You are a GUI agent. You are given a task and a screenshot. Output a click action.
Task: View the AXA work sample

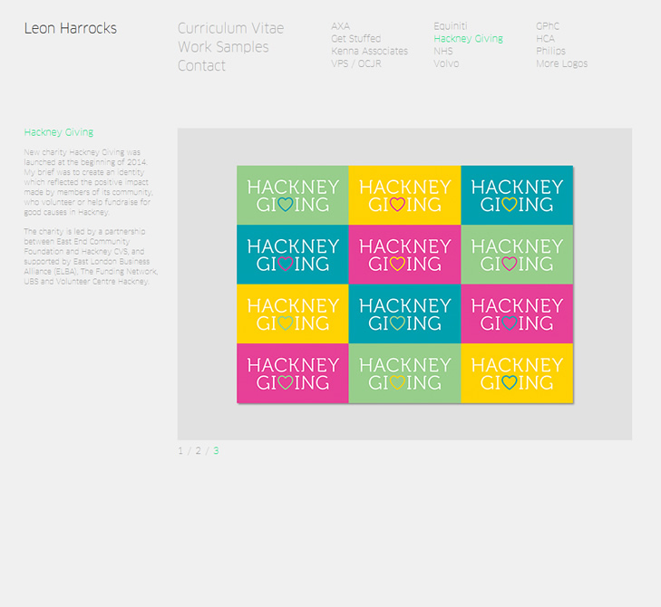340,26
